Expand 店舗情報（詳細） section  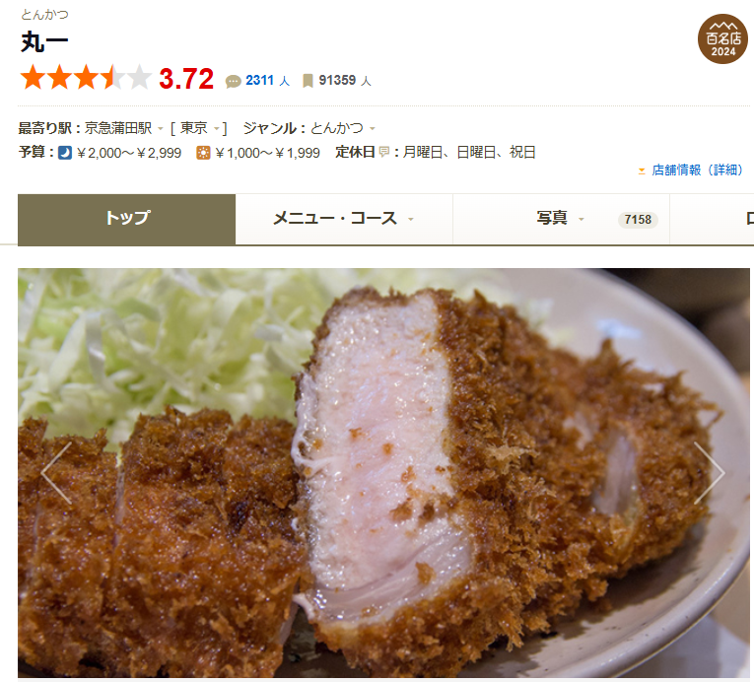(x=691, y=170)
